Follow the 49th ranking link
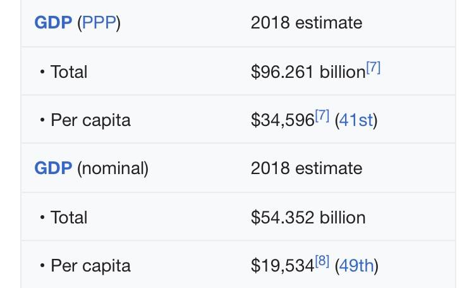This screenshot has width=474, height=288. (356, 265)
